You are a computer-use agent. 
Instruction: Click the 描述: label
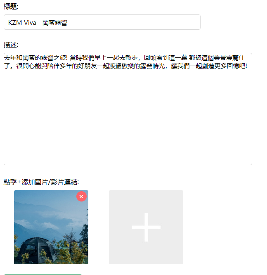pyautogui.click(x=11, y=45)
